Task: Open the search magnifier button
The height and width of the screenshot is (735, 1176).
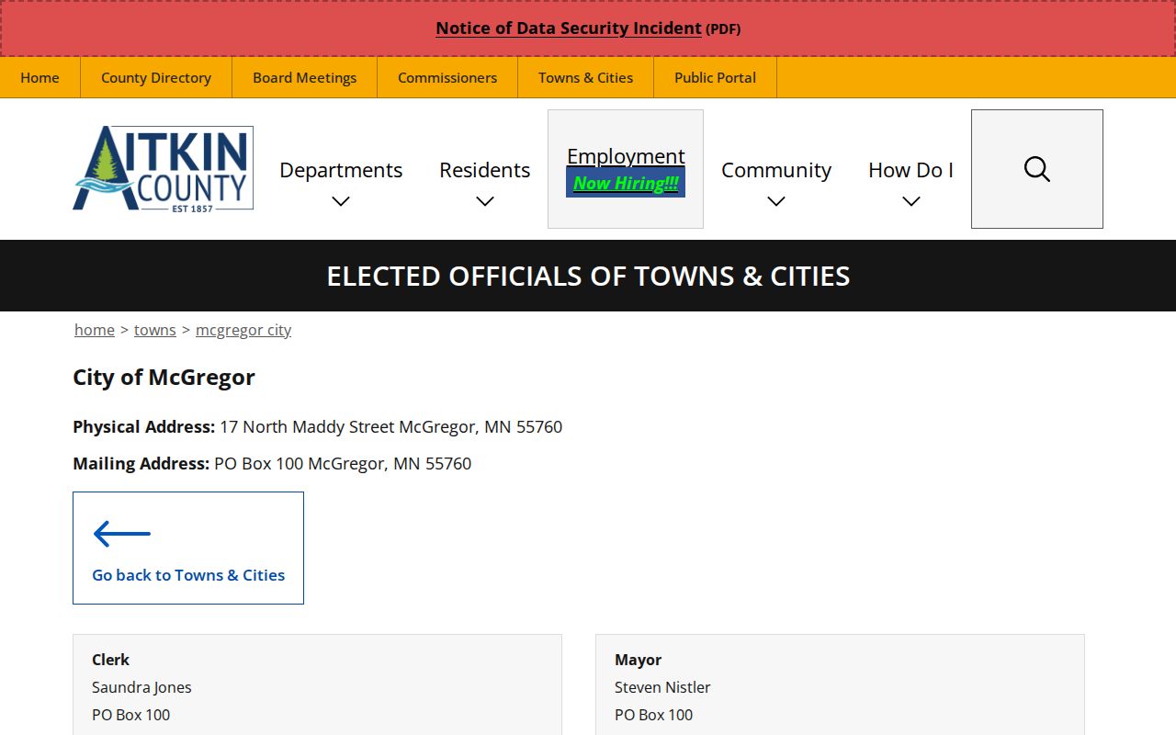Action: pos(1036,169)
